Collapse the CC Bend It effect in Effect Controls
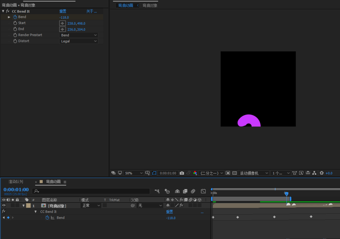Image resolution: width=340 pixels, height=239 pixels. pyautogui.click(x=3, y=11)
